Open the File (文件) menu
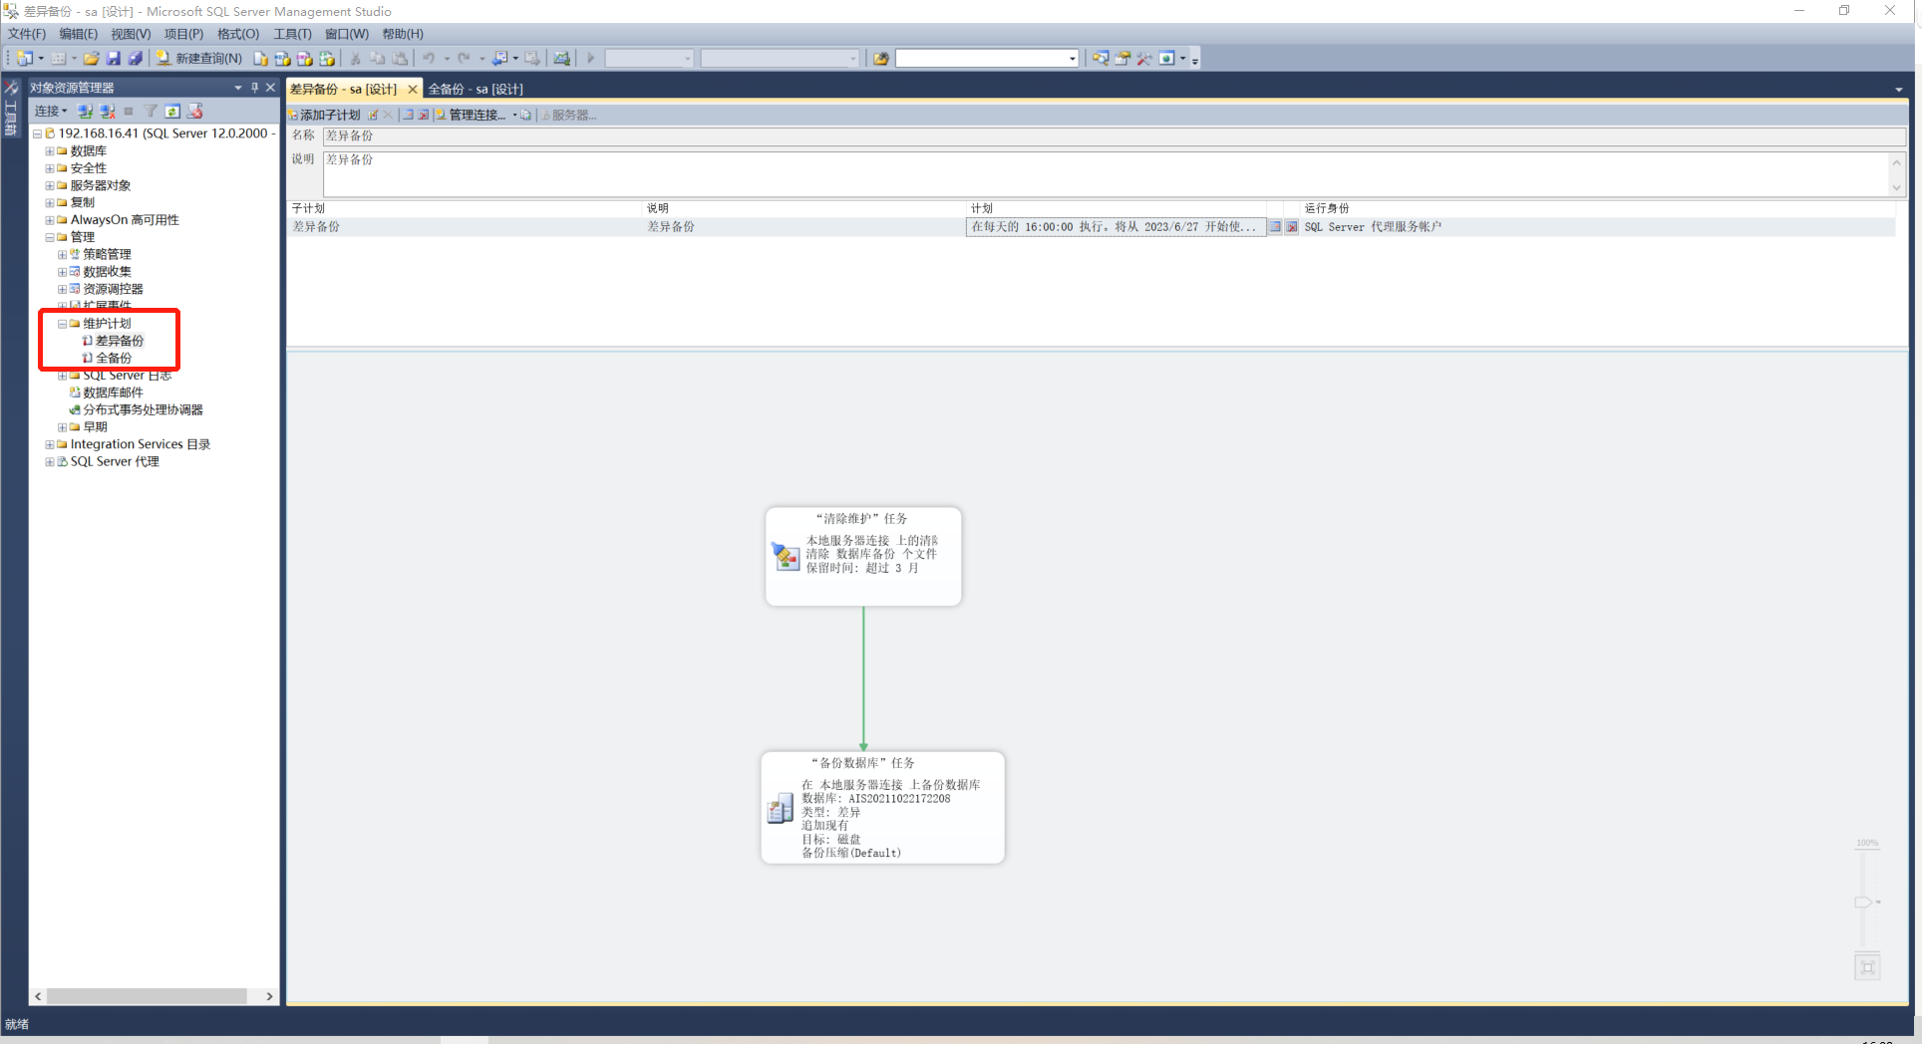 [x=27, y=34]
